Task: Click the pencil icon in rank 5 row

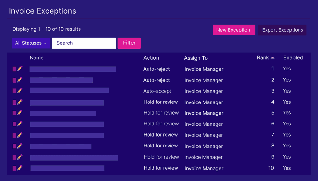Action: click(20, 113)
